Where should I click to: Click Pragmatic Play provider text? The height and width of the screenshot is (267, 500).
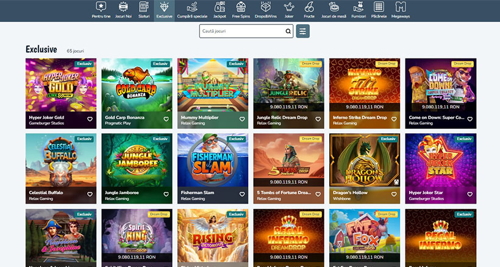tap(118, 123)
